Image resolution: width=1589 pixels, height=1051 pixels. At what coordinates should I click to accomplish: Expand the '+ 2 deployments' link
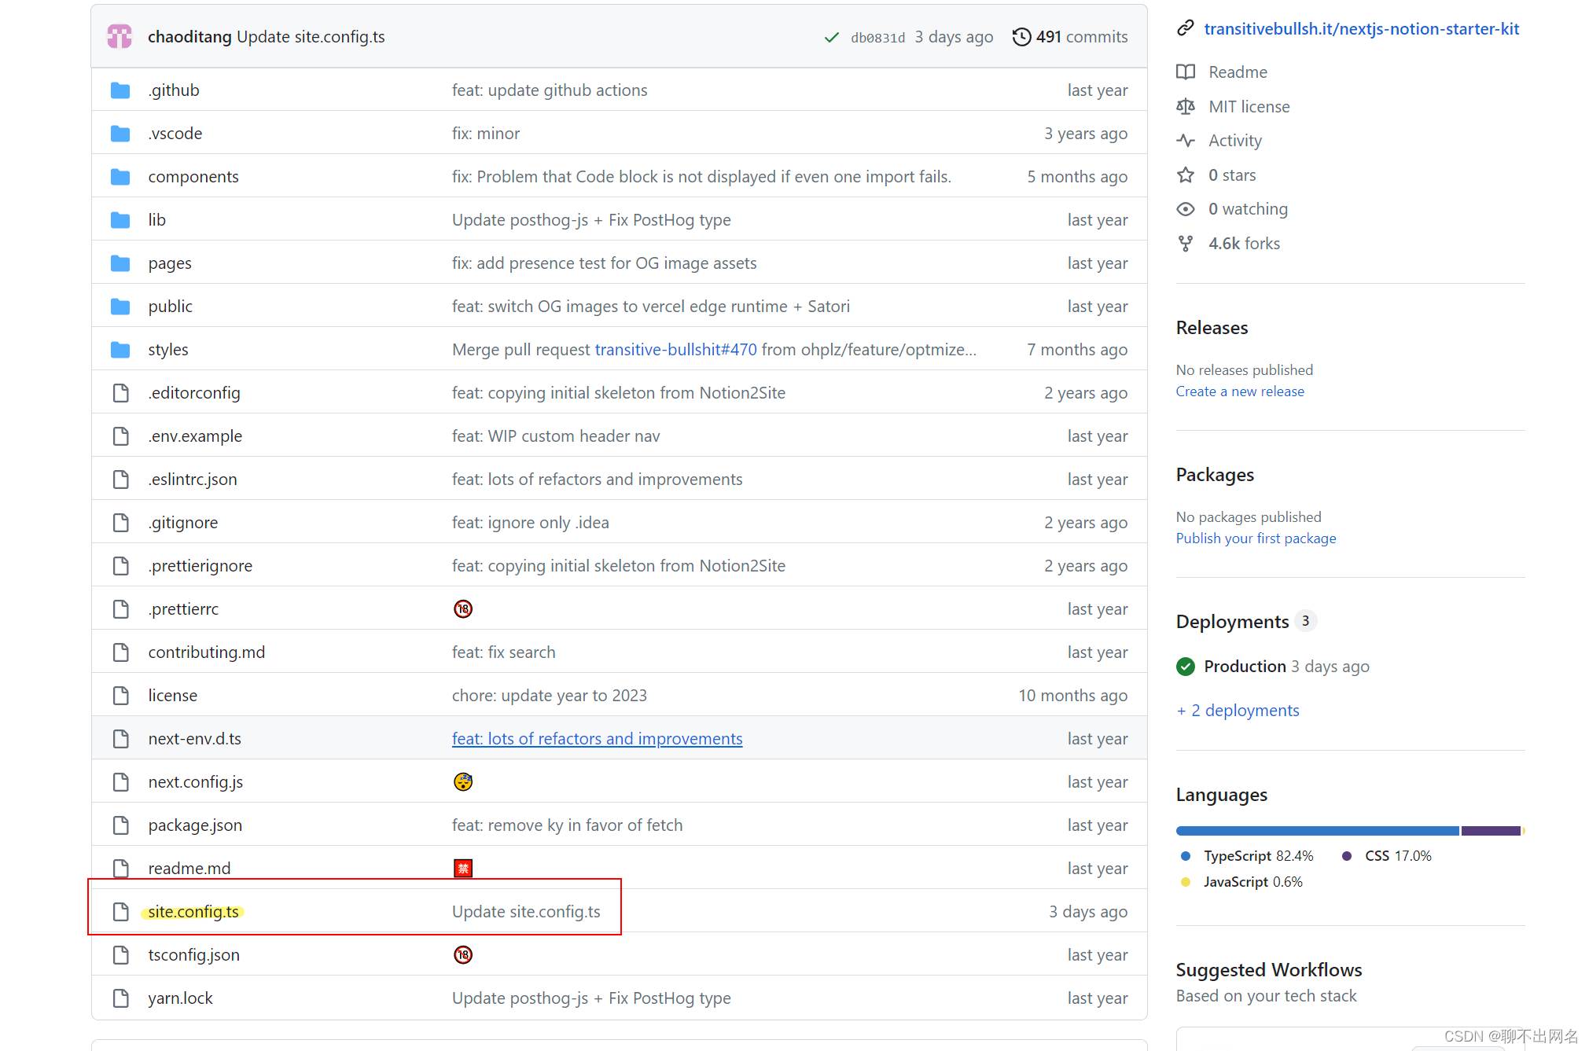(x=1238, y=711)
